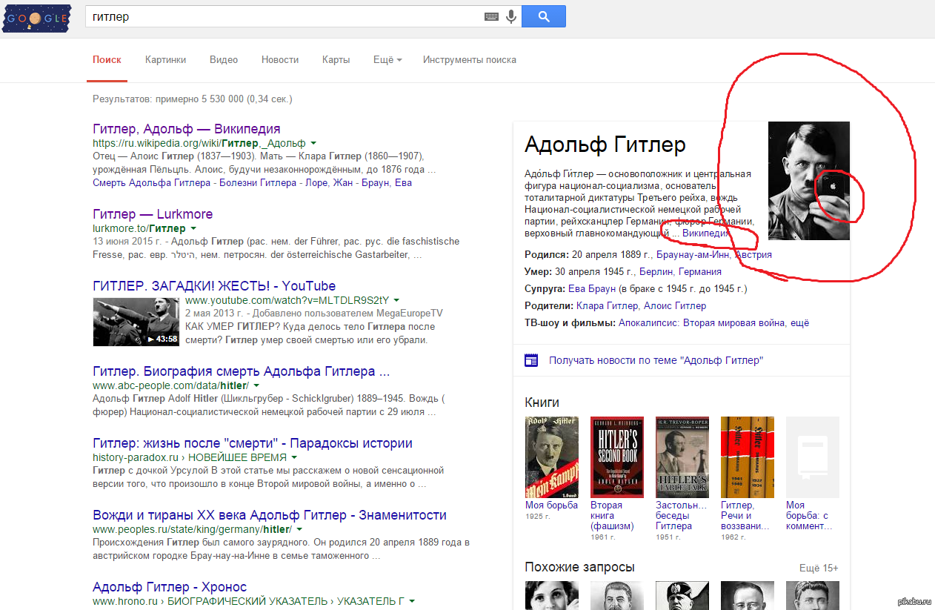Viewport: 935px width, 610px height.
Task: Open the on-screen keyboard icon
Action: click(x=491, y=16)
